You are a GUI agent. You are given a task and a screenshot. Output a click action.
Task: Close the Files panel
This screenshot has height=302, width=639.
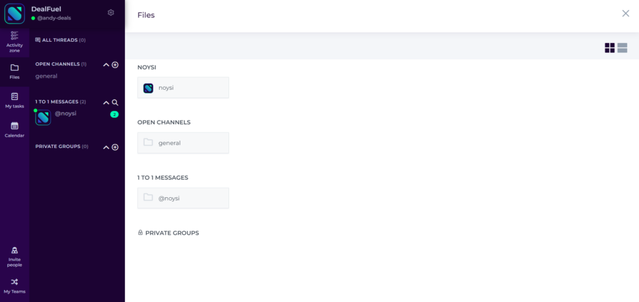(625, 14)
